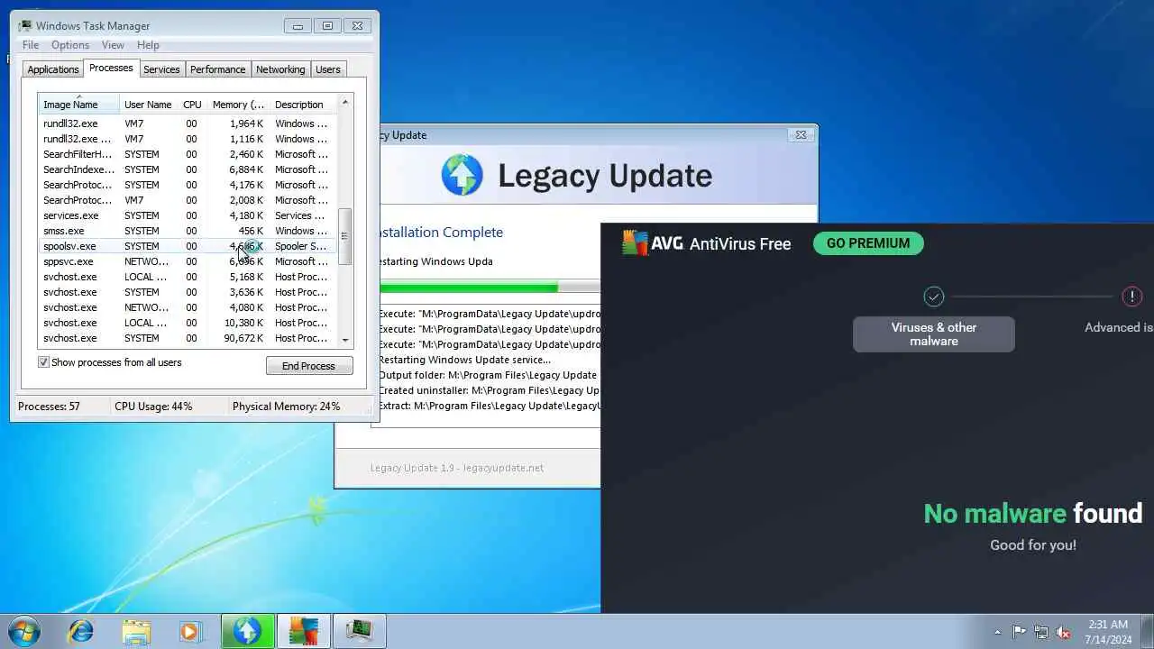Screen dimensions: 1154x649
Task: Toggle Show processes from all users
Action: coord(43,362)
